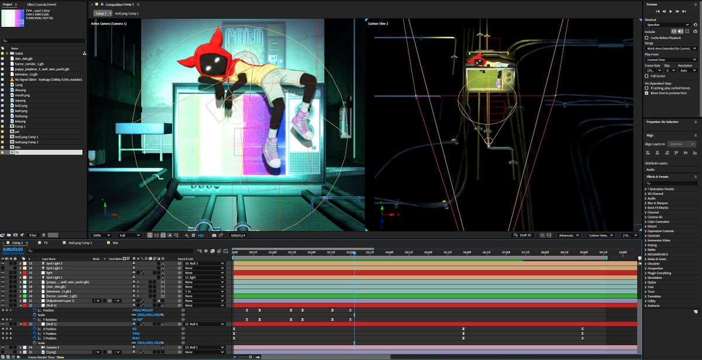This screenshot has width=702, height=360.
Task: Open the 100% magnification dropdown
Action: pyautogui.click(x=102, y=235)
